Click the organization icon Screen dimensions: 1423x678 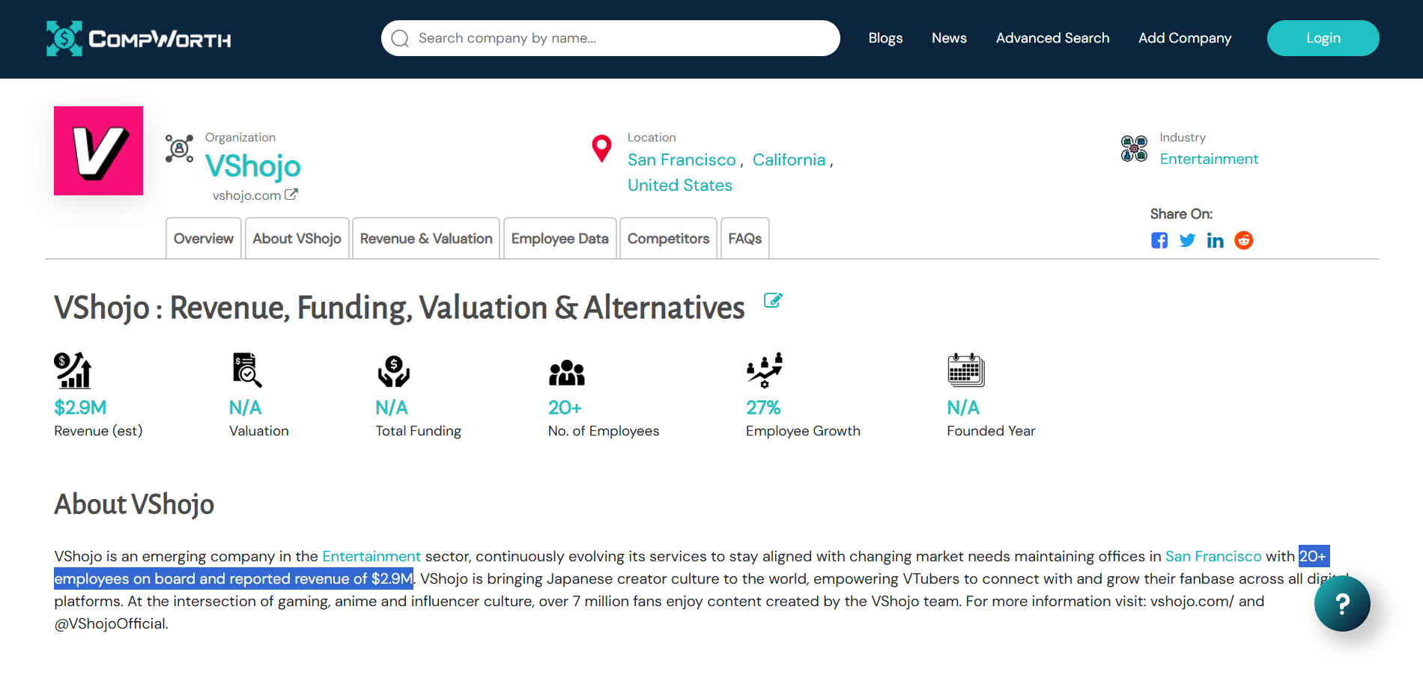[180, 148]
